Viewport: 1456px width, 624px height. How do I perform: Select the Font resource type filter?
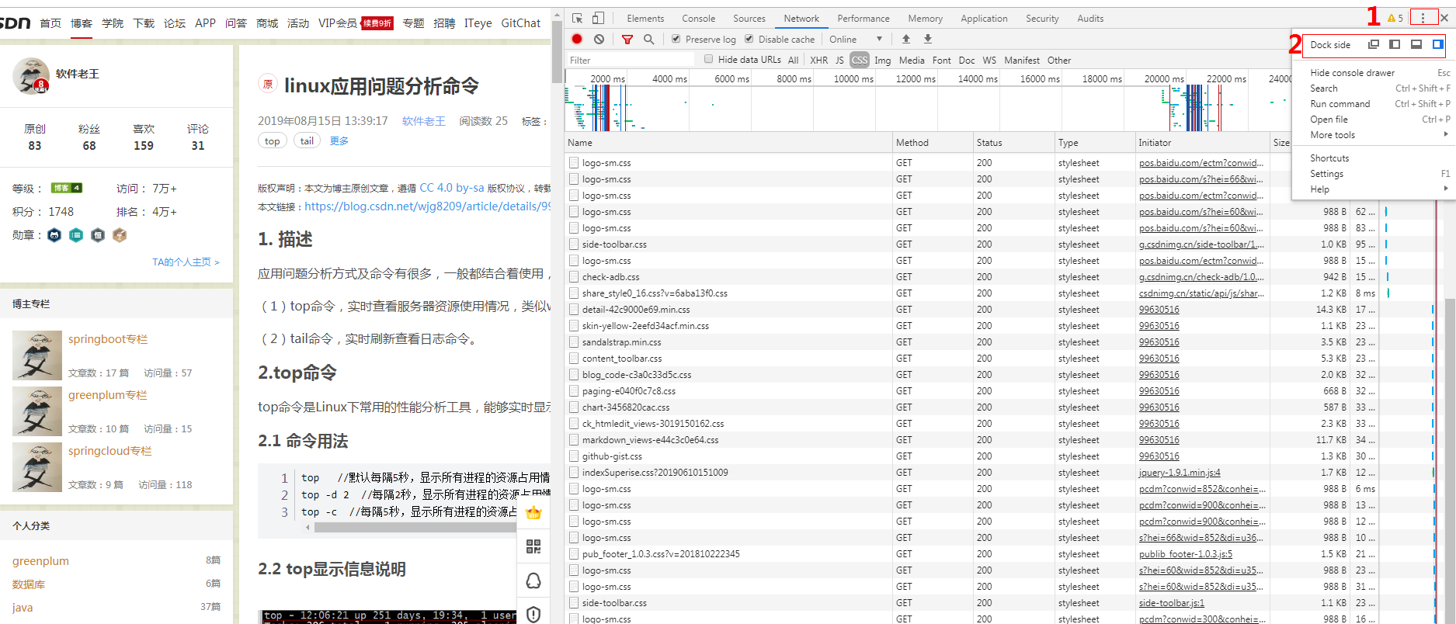pos(942,60)
